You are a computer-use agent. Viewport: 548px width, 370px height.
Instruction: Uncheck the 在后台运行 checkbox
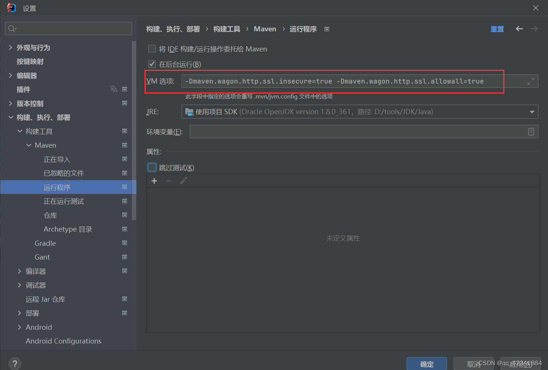[152, 64]
